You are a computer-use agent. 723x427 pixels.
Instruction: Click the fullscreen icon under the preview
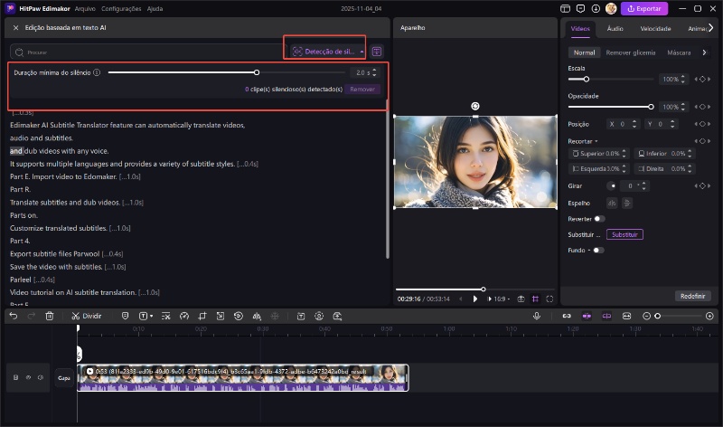[549, 299]
